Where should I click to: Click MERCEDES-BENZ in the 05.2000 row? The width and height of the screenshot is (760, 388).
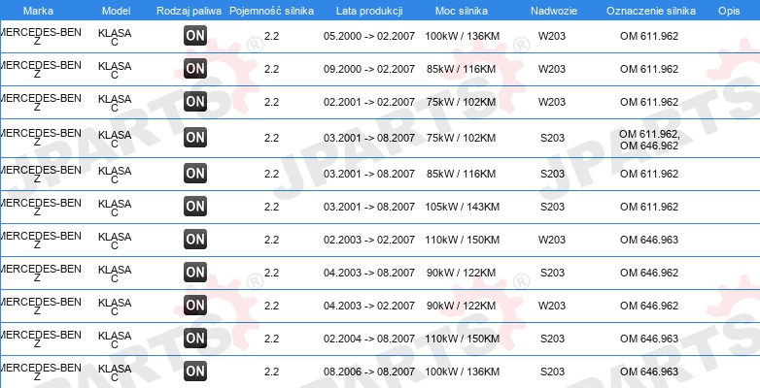pyautogui.click(x=40, y=36)
